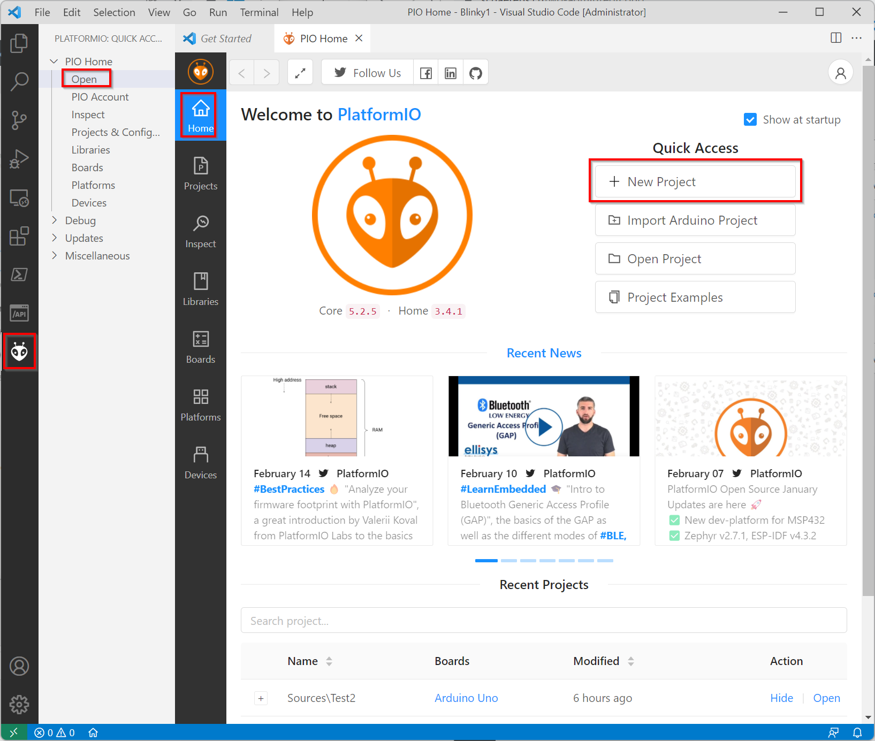875x741 pixels.
Task: Select first news carousel page indicator
Action: click(486, 561)
